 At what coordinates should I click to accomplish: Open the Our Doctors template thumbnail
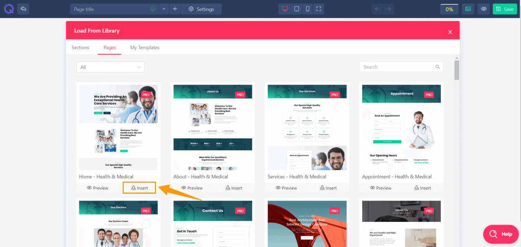tap(118, 224)
